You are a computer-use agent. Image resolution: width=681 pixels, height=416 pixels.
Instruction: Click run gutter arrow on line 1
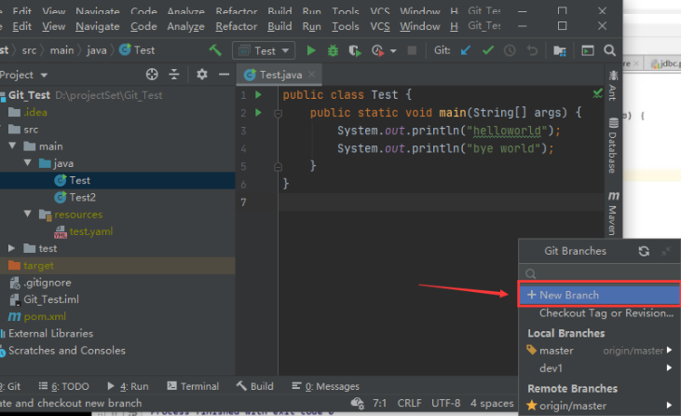[x=258, y=95]
